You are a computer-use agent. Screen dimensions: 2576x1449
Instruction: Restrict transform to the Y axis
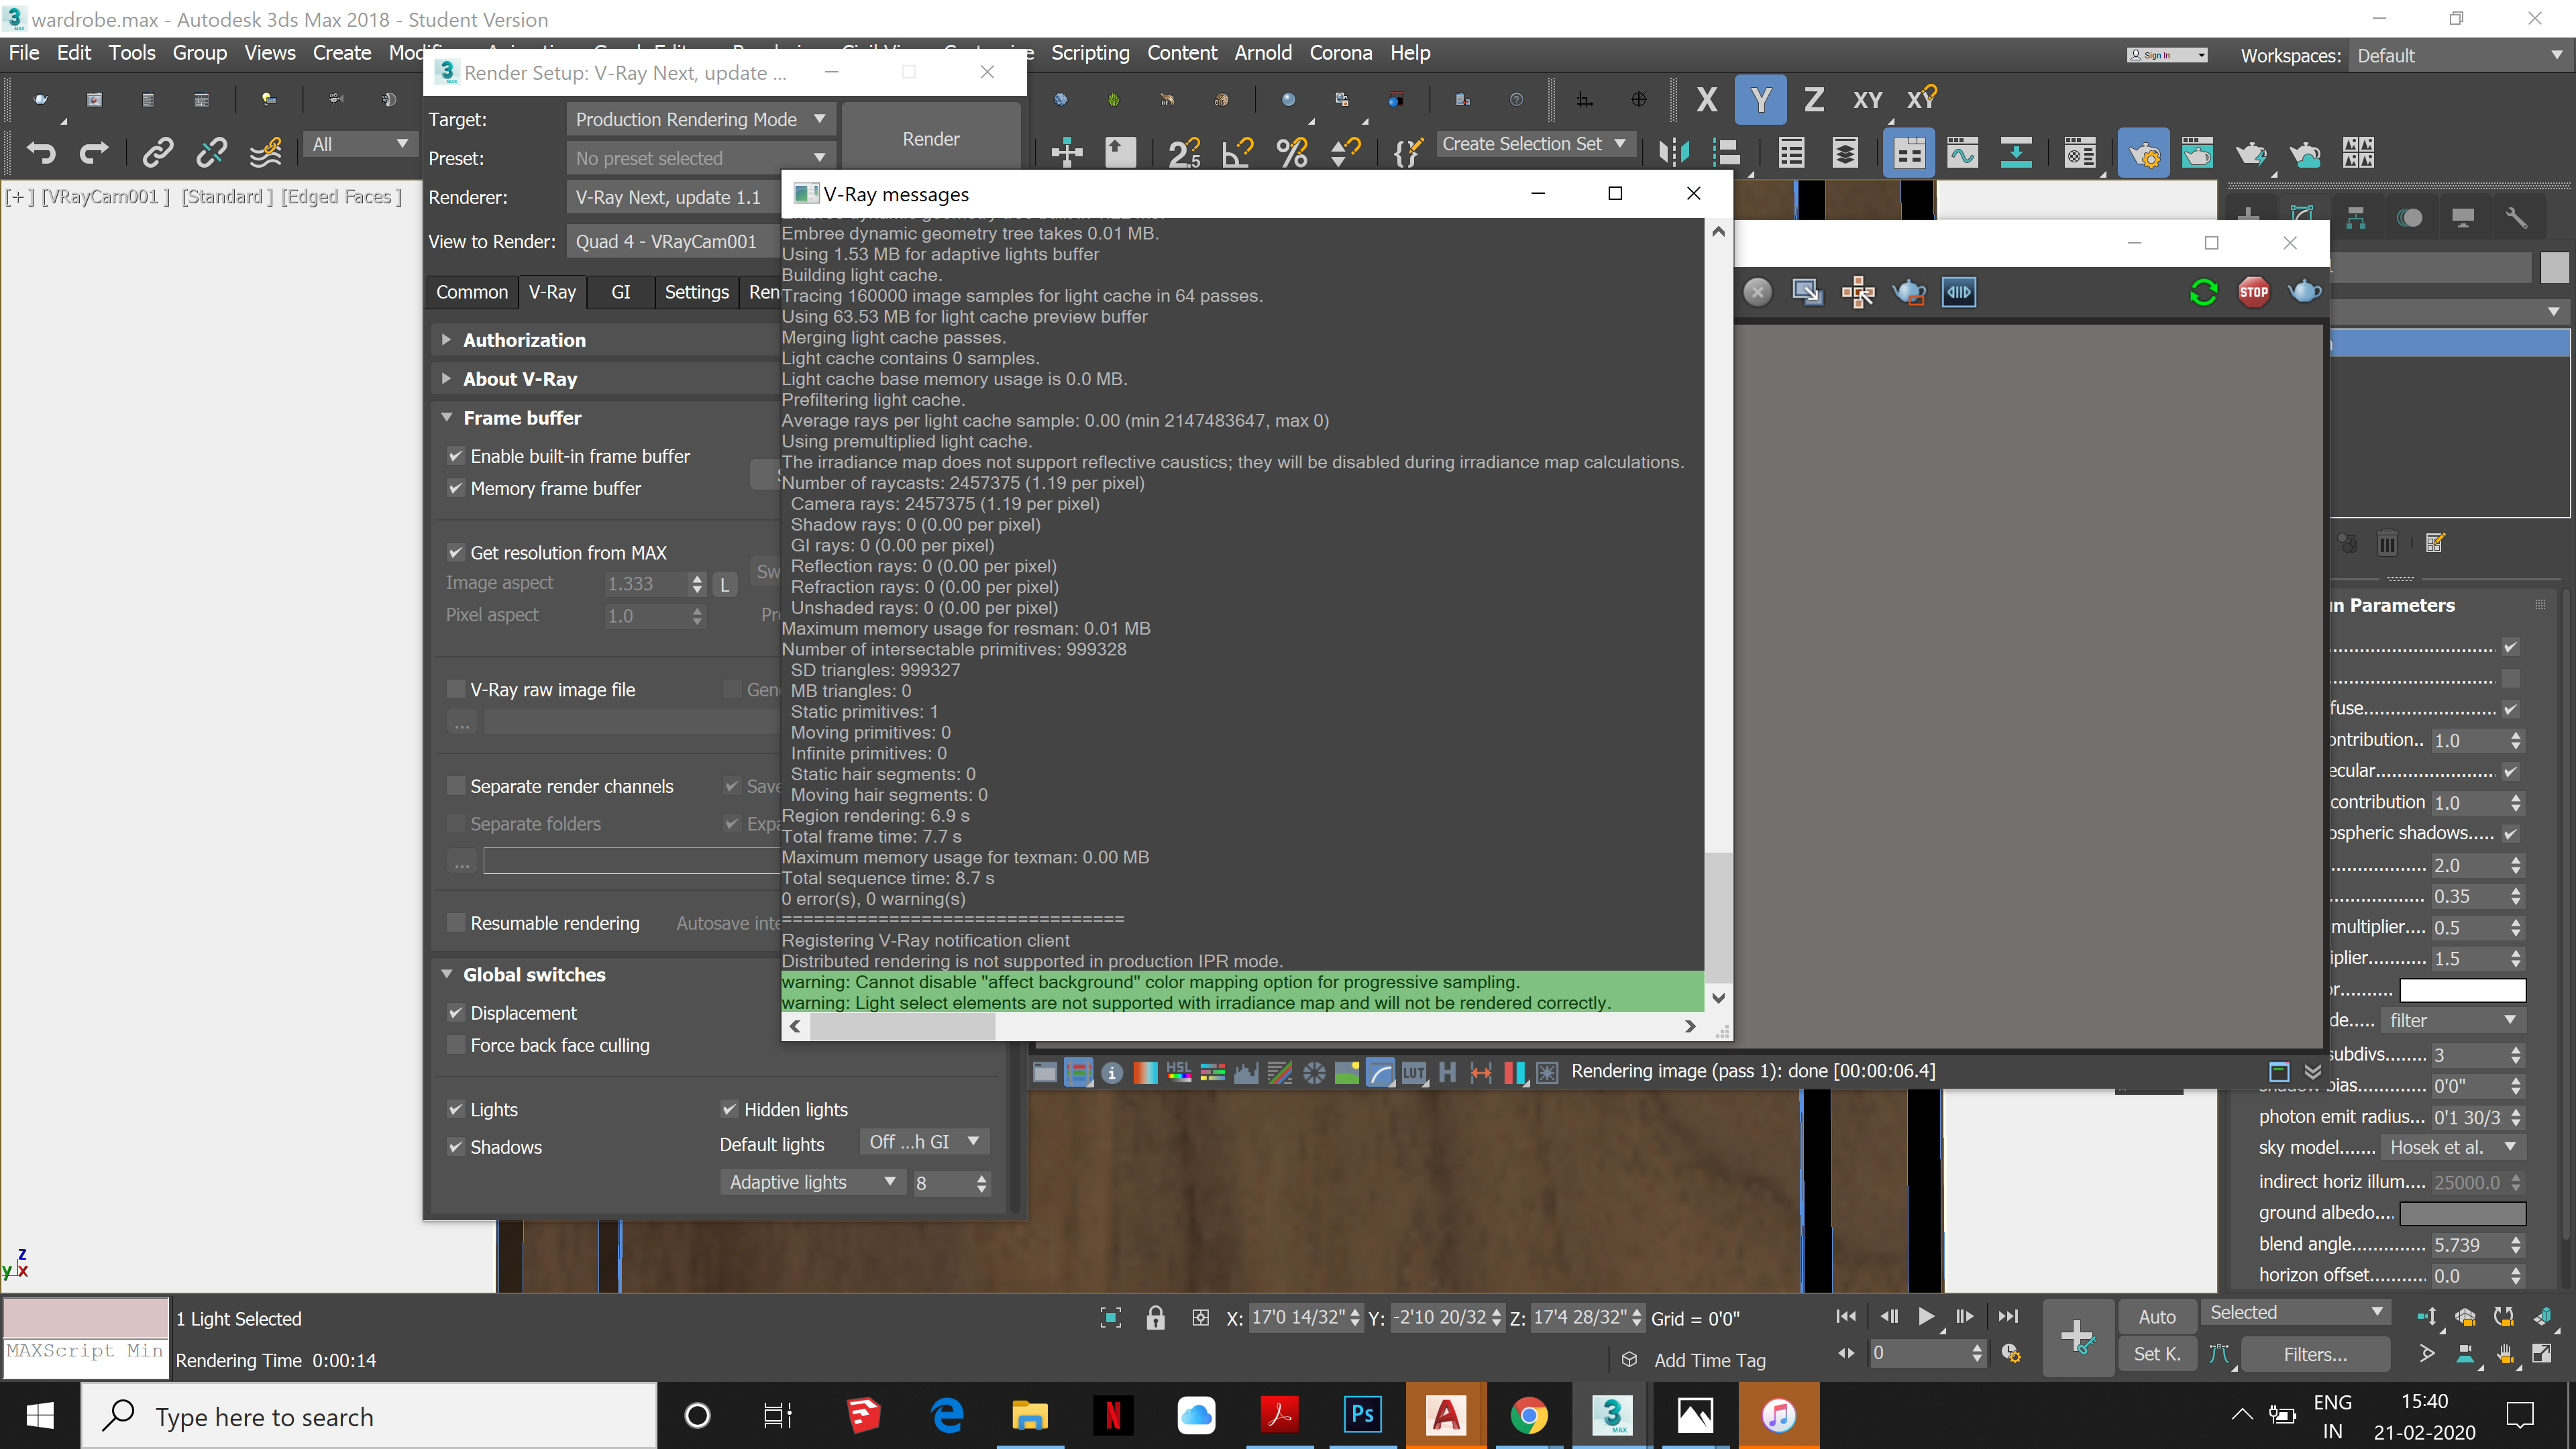click(1760, 99)
